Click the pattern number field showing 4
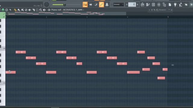The image size is (193, 108). 132,5
